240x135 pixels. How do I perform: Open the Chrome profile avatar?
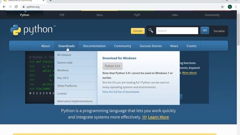pyautogui.click(x=230, y=7)
